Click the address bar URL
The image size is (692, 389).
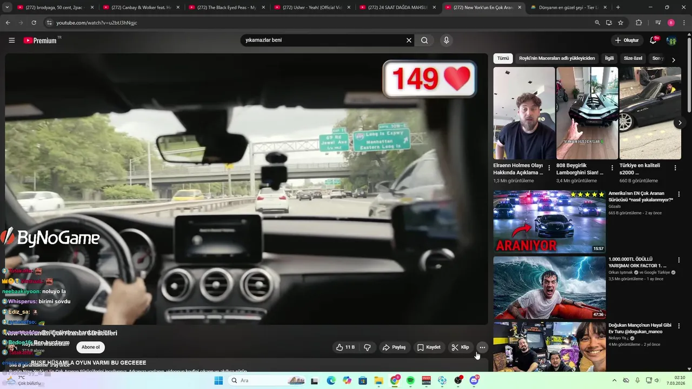tap(97, 23)
